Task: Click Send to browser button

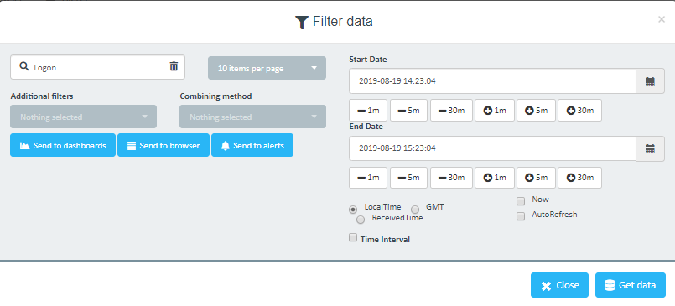Action: (x=164, y=146)
